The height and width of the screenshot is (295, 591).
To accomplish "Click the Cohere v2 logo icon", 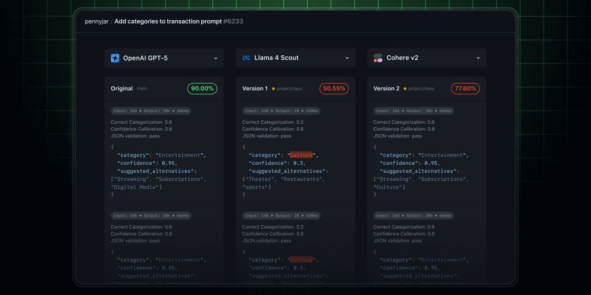I will 378,58.
